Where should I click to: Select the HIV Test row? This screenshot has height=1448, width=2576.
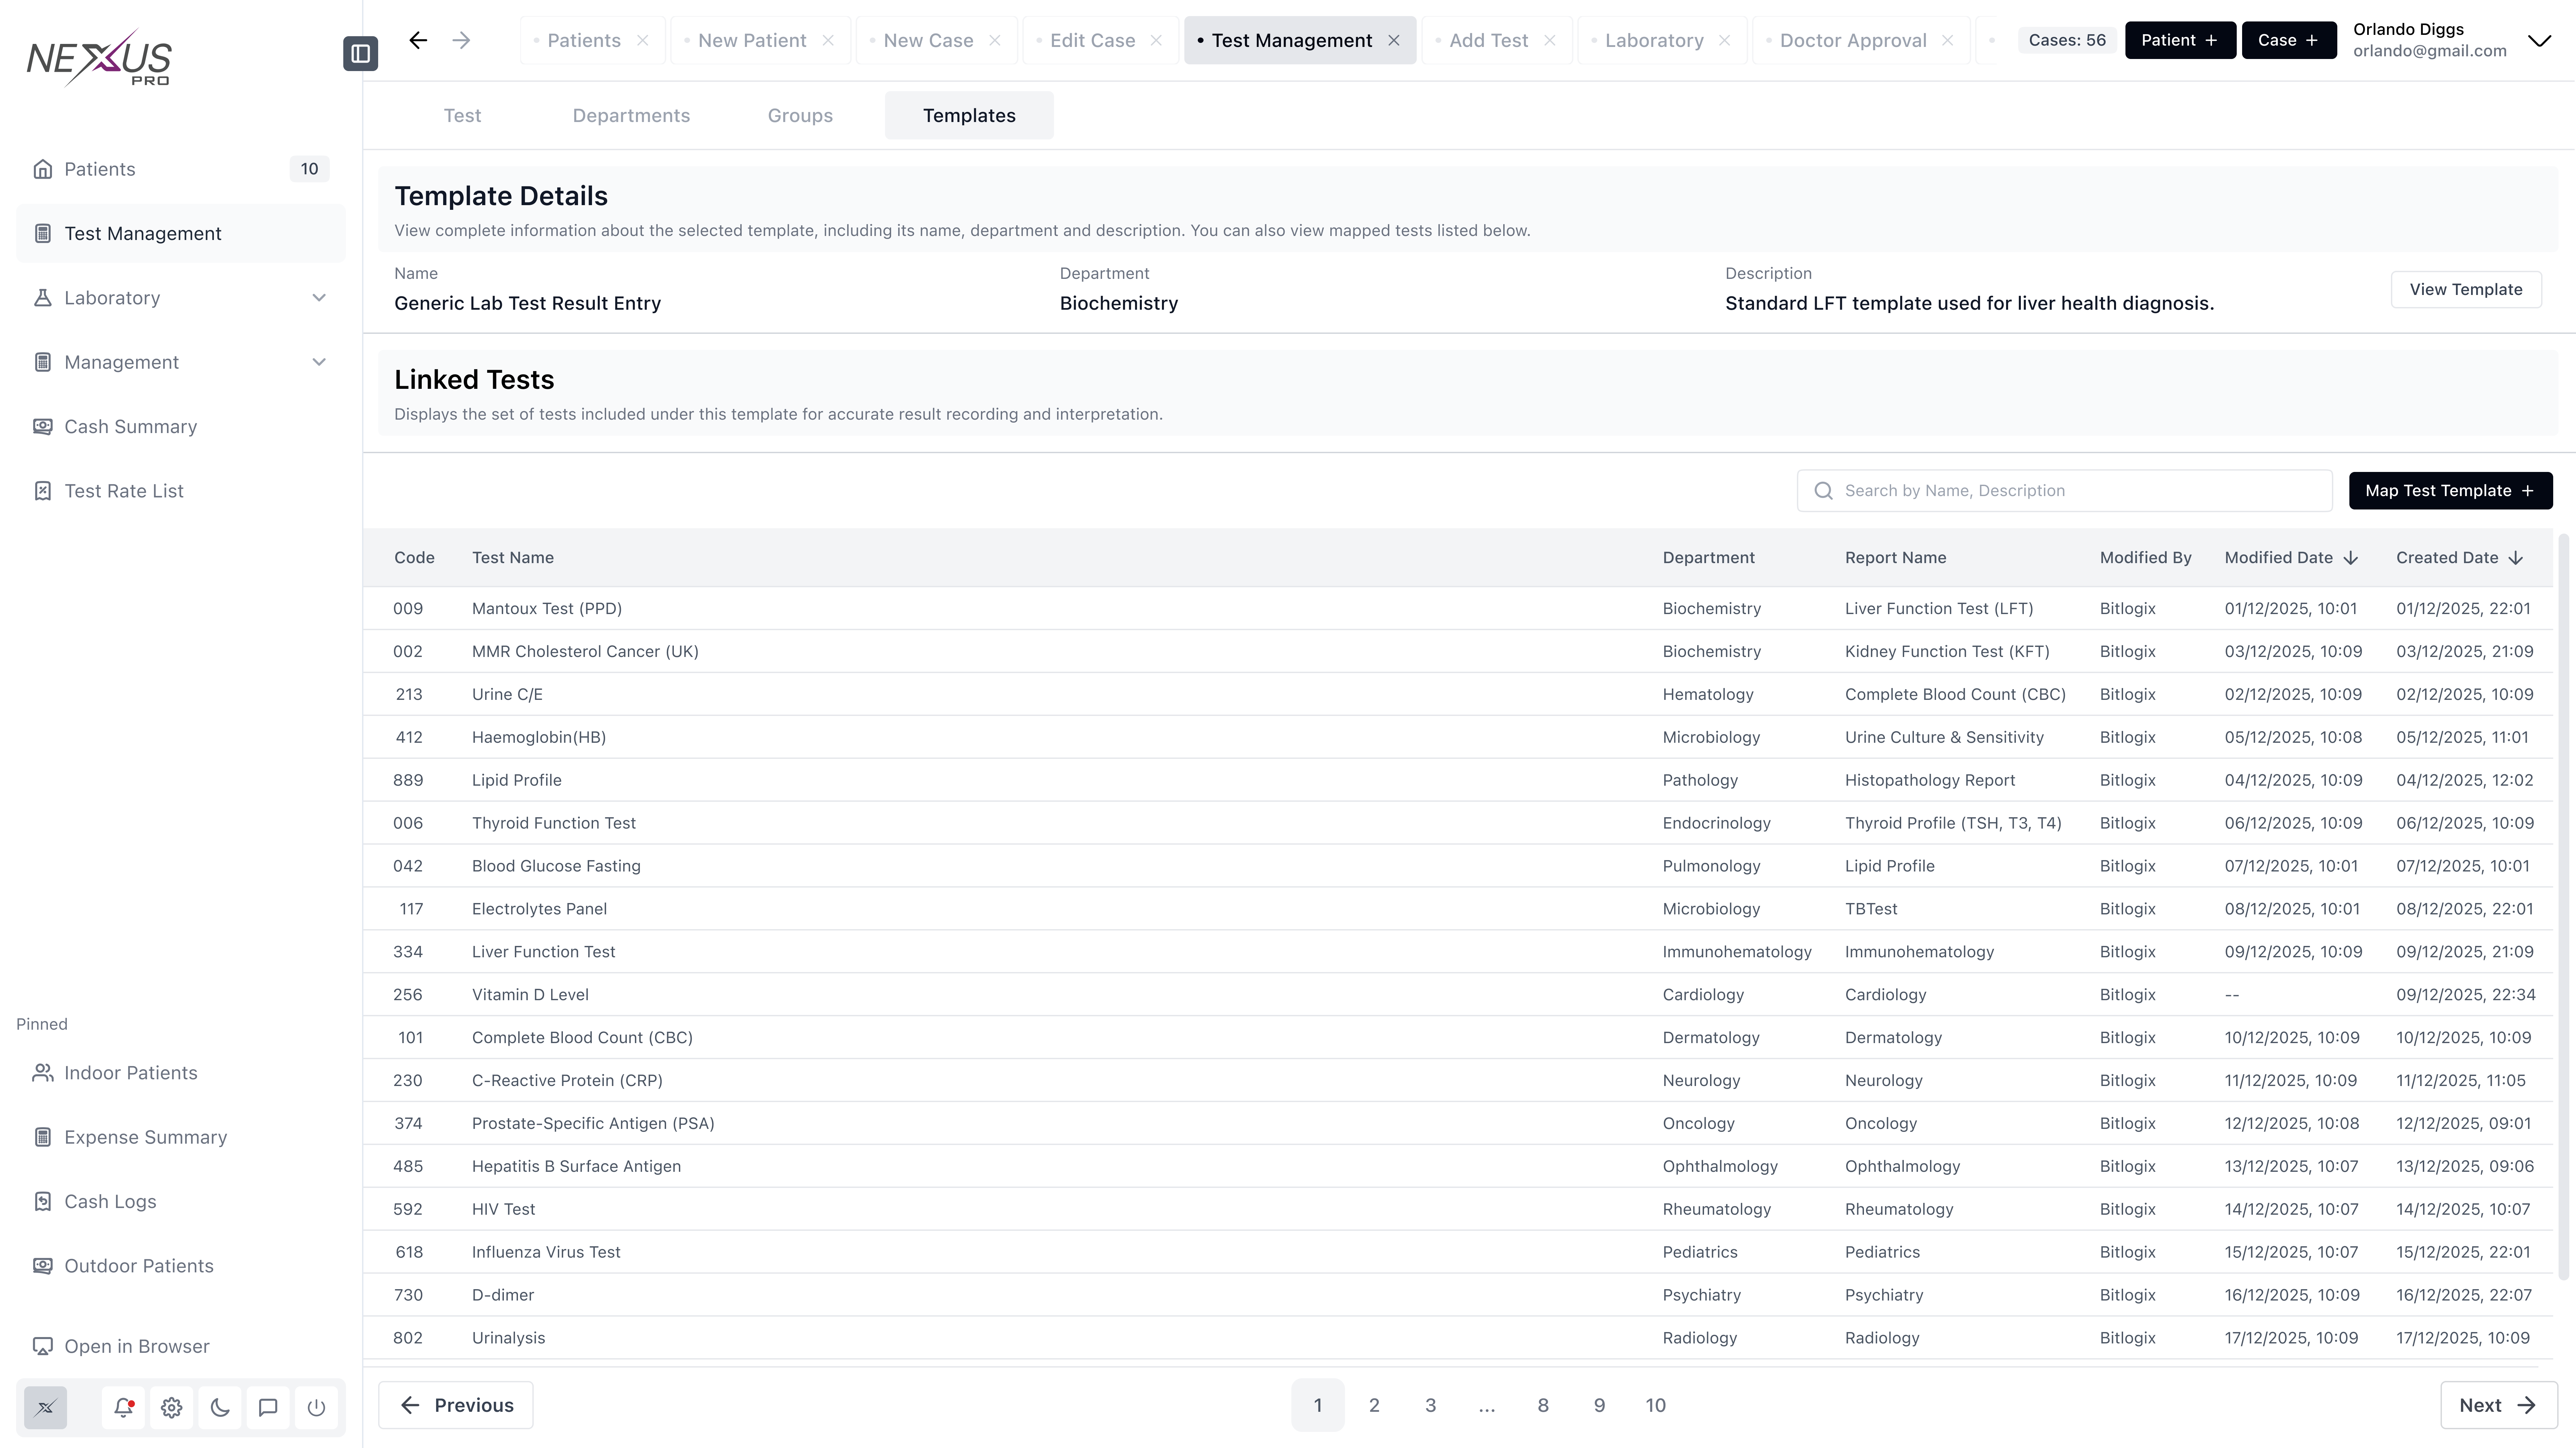tap(1458, 1209)
